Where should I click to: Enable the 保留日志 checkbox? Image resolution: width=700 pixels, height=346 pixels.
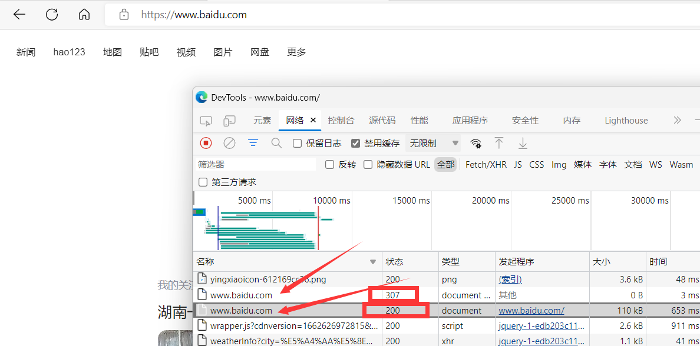tap(298, 143)
